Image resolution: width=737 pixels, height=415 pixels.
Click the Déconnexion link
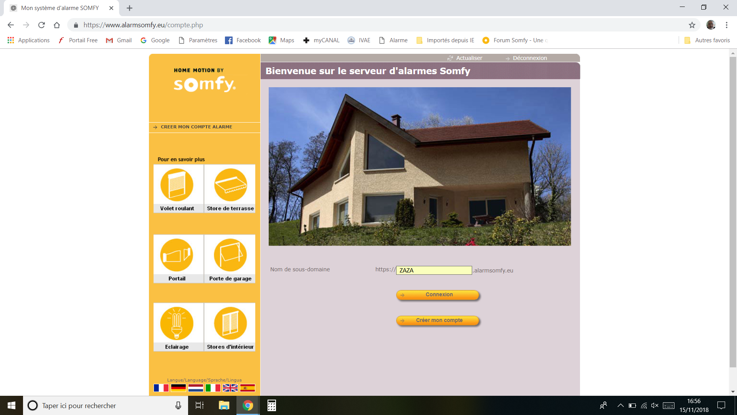click(529, 58)
